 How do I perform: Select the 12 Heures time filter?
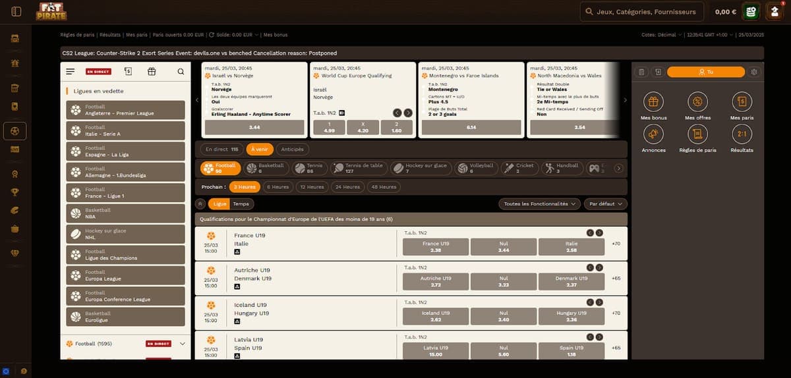tap(312, 186)
